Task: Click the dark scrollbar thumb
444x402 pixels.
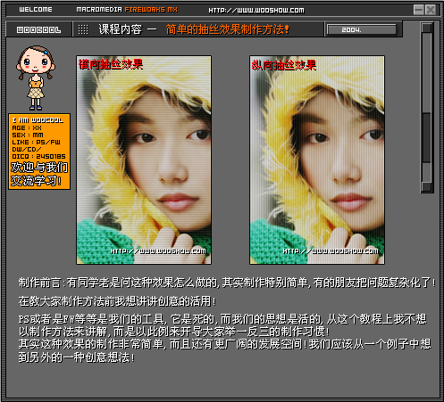Action: tap(427, 137)
